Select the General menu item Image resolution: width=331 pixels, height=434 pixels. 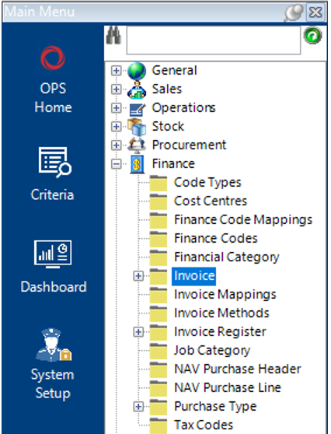[x=175, y=70]
